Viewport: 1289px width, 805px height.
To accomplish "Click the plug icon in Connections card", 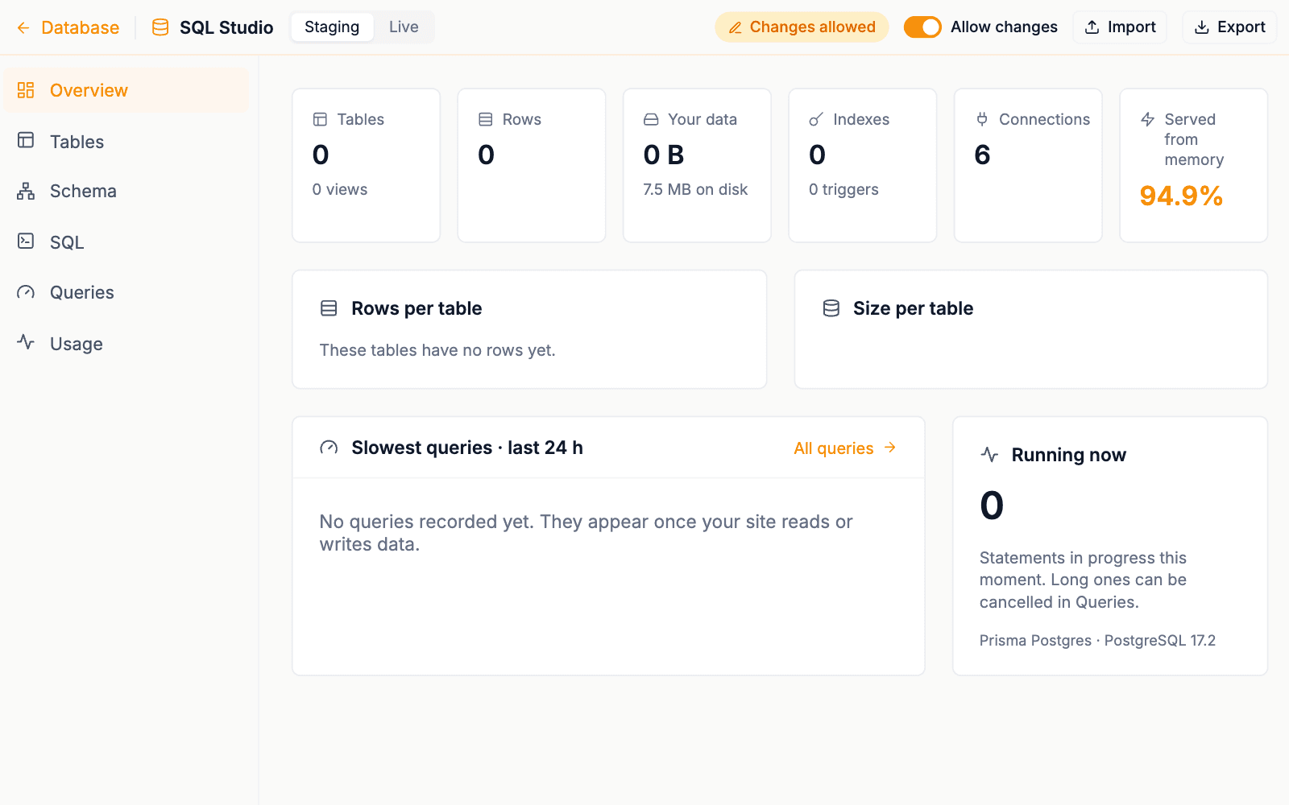I will point(982,119).
